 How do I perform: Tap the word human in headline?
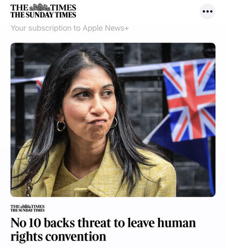[176, 223]
